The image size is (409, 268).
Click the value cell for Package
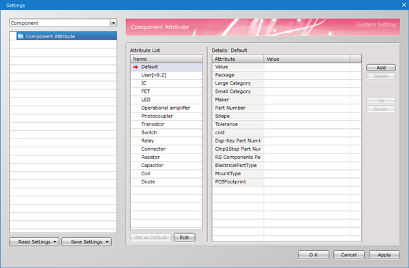tap(307, 75)
